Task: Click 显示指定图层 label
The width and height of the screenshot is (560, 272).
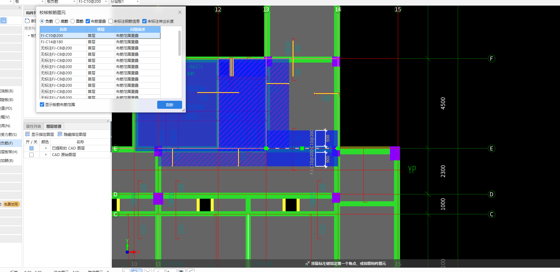Action: [x=43, y=134]
